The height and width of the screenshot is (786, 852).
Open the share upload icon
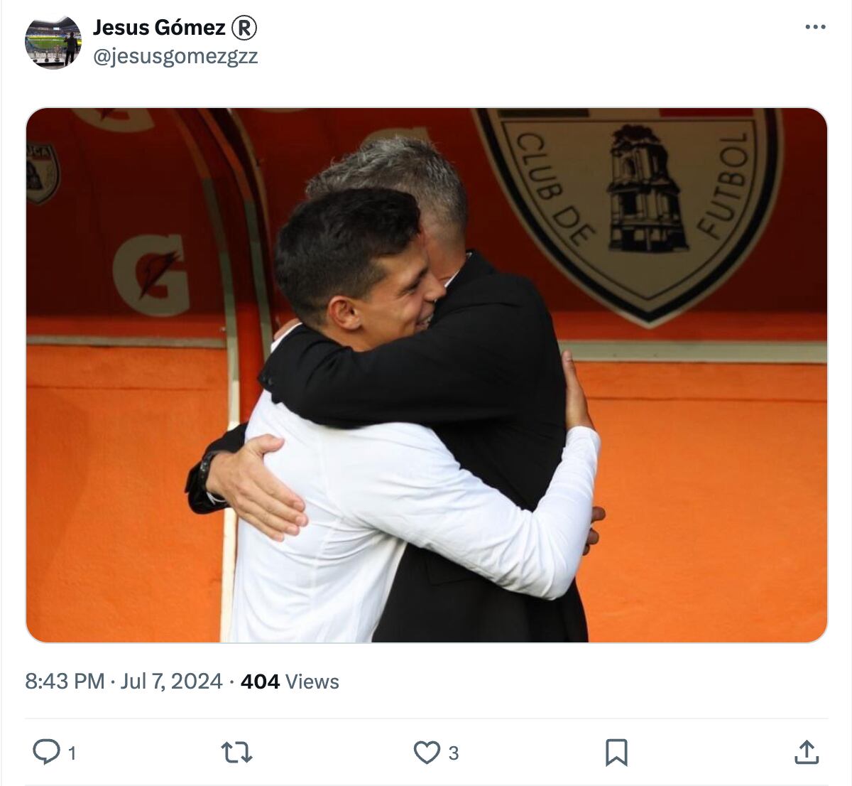807,752
